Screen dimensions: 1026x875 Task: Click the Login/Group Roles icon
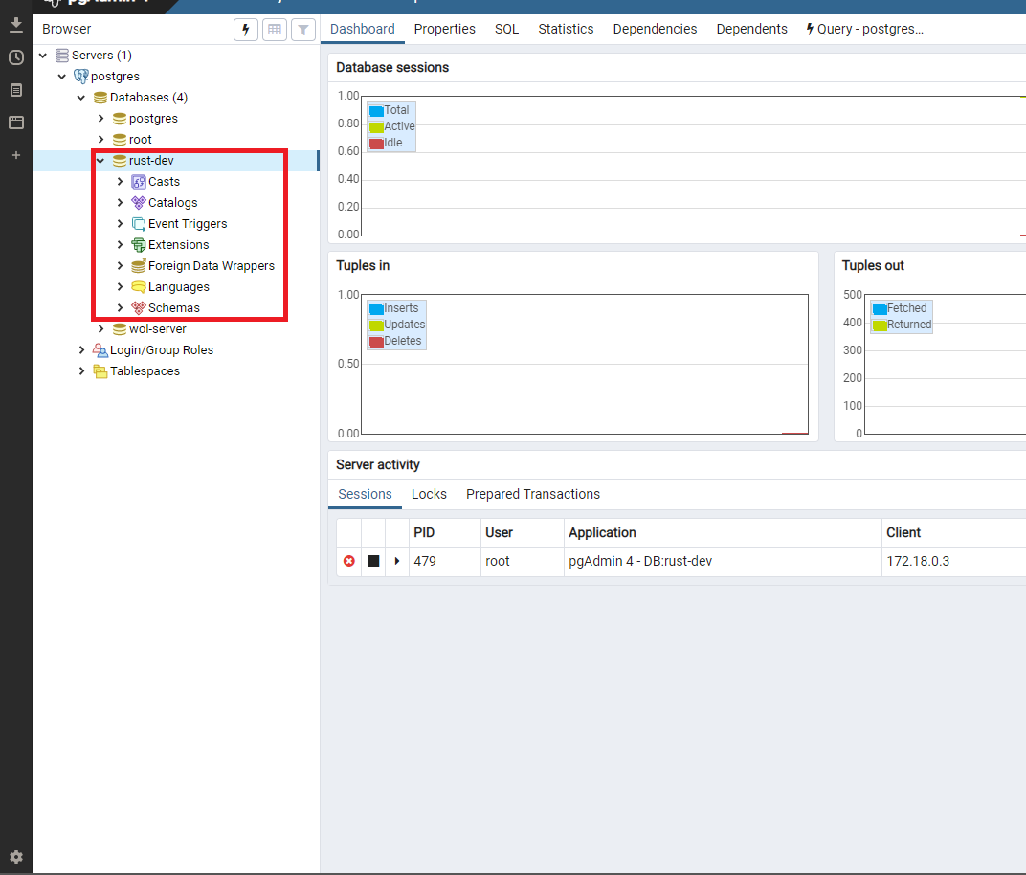(x=100, y=350)
